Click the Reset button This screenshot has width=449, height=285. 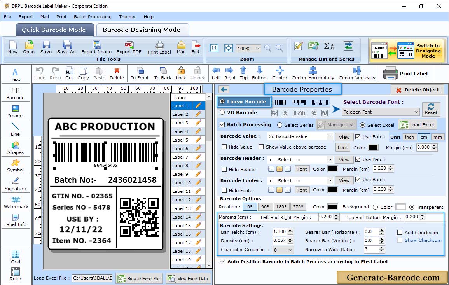(x=431, y=109)
